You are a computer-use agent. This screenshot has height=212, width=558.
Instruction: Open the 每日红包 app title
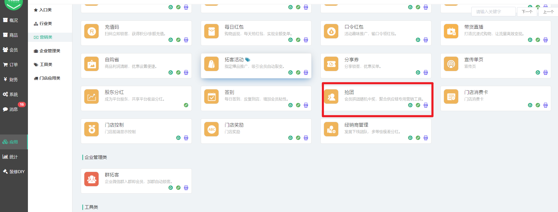click(x=234, y=27)
